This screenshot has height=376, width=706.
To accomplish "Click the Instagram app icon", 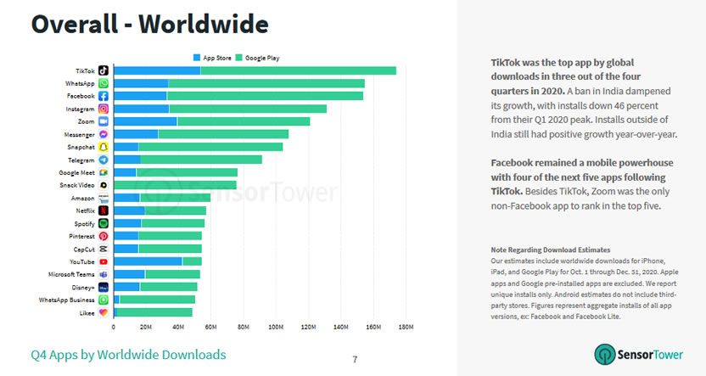I will click(104, 109).
